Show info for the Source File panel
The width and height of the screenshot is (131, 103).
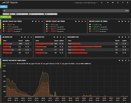[54, 37]
